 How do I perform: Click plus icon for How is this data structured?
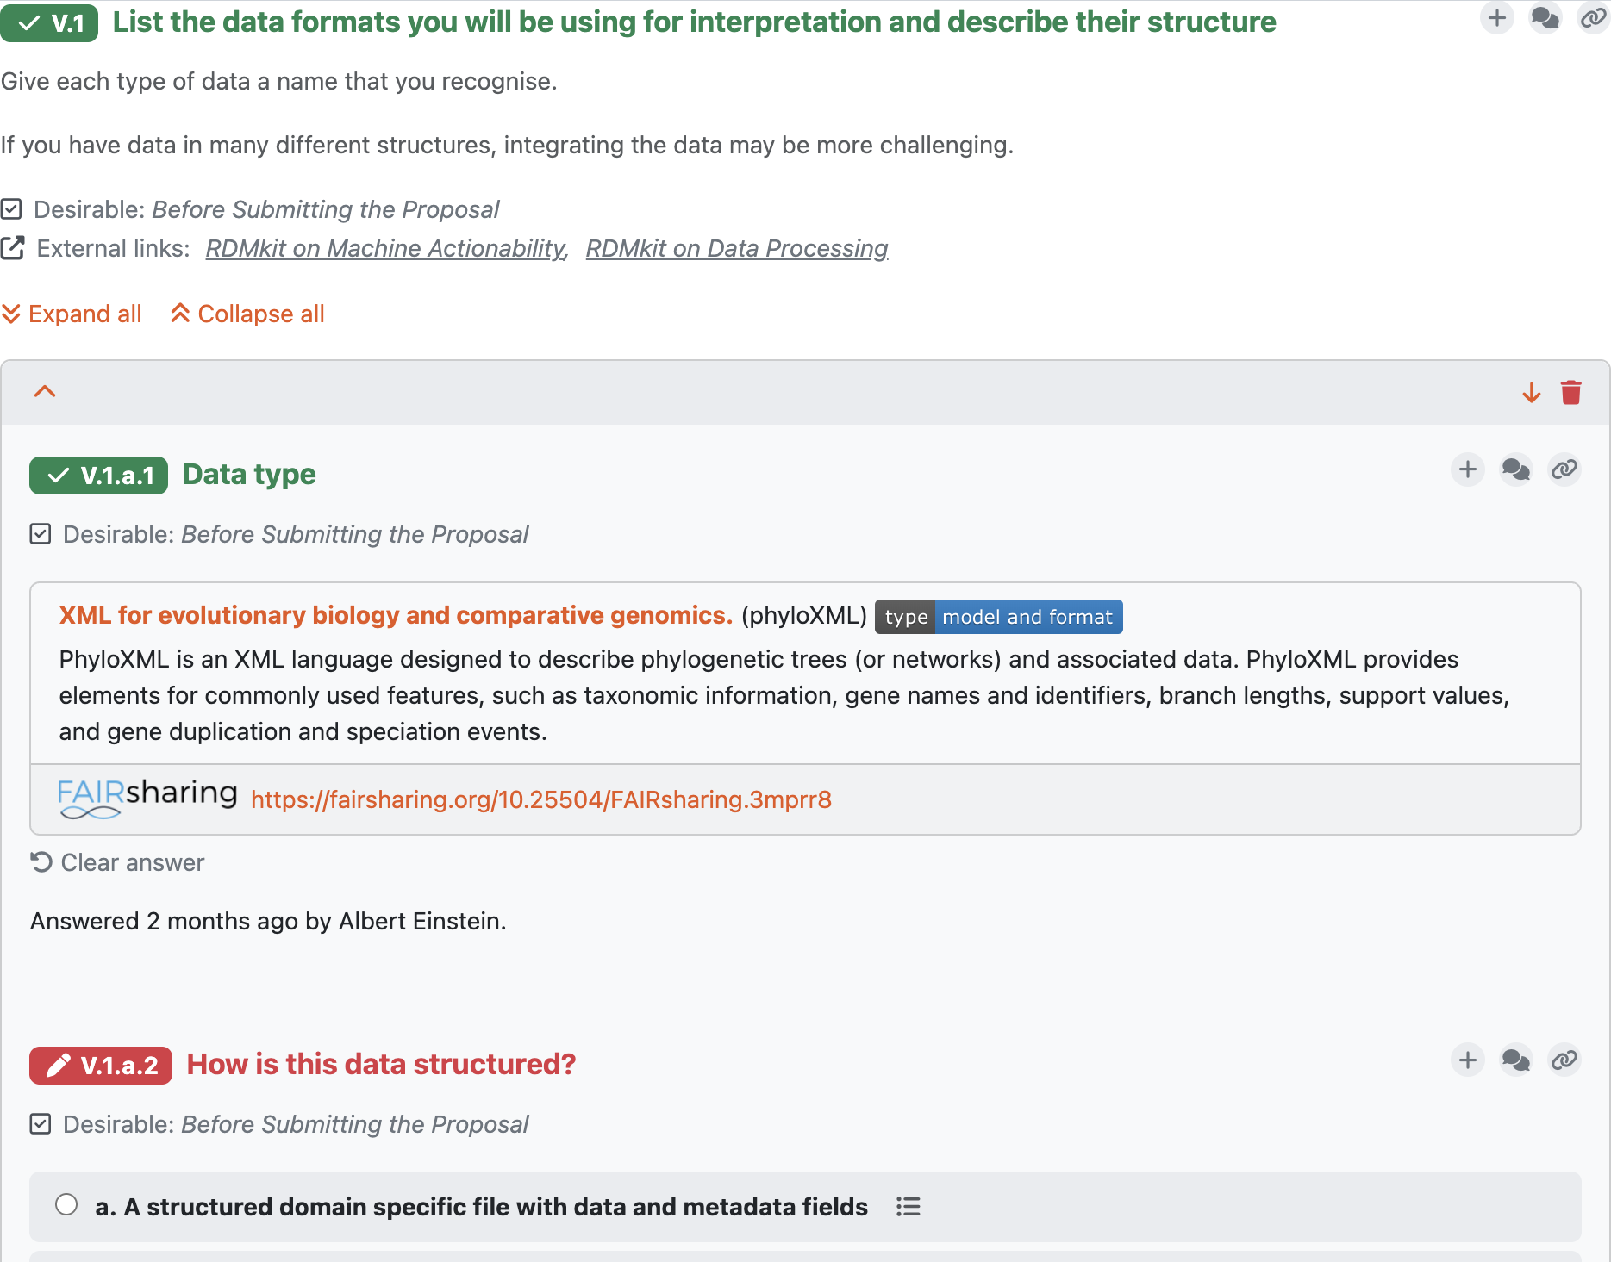(1468, 1060)
